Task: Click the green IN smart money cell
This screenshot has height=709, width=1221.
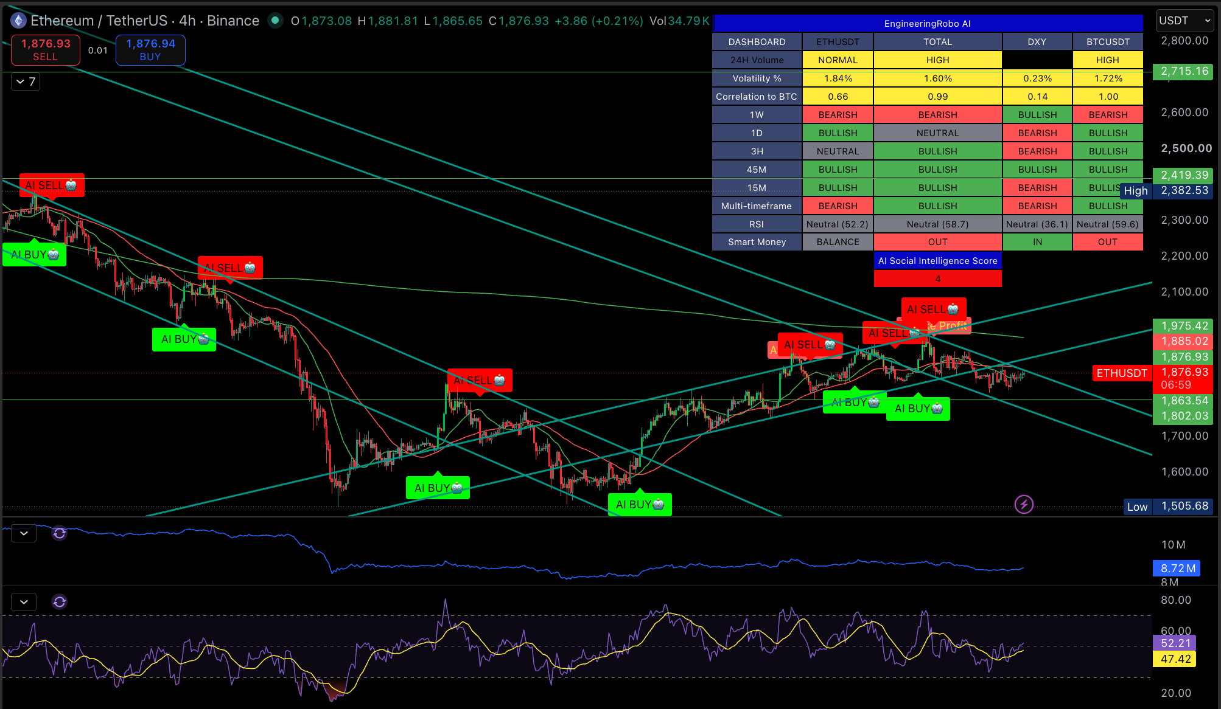Action: [1037, 242]
